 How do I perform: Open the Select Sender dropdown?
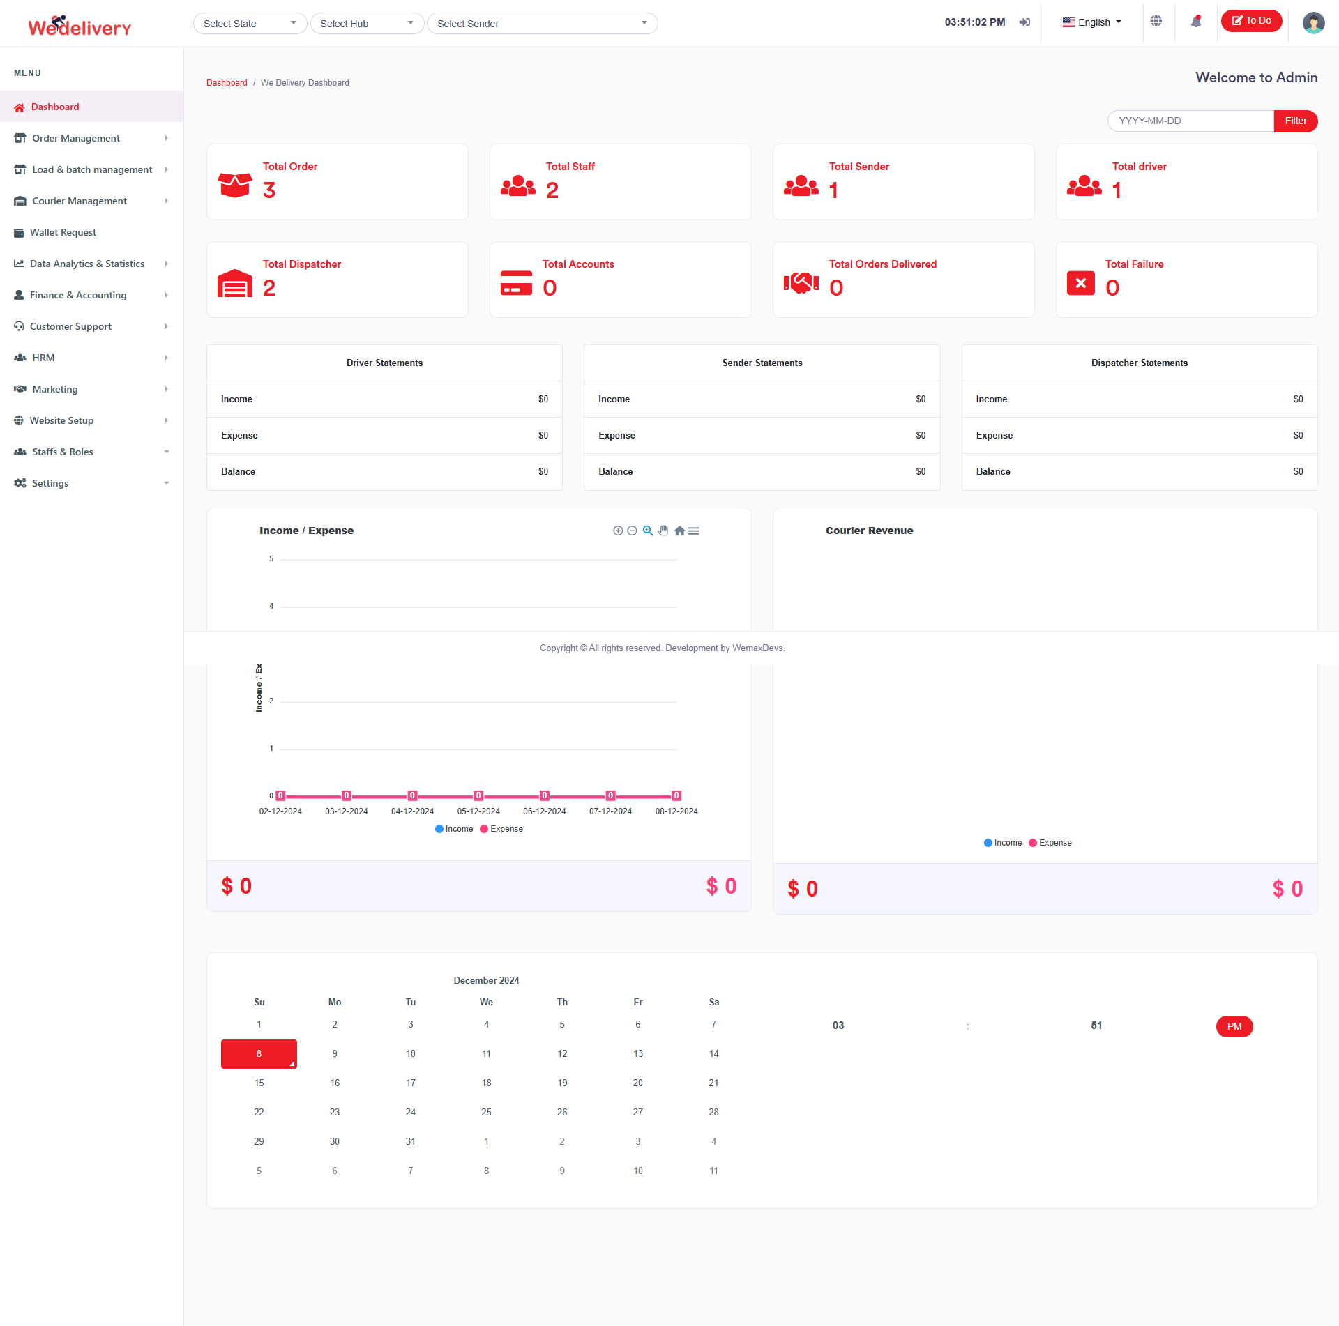click(x=542, y=24)
